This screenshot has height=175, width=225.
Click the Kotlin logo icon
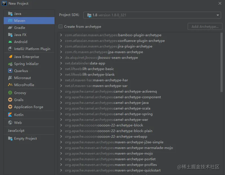coord(10,115)
